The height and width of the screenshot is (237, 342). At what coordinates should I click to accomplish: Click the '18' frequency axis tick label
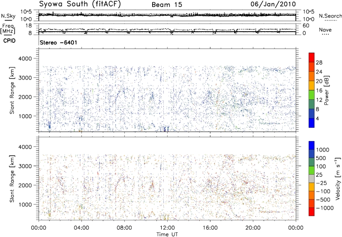[29, 26]
